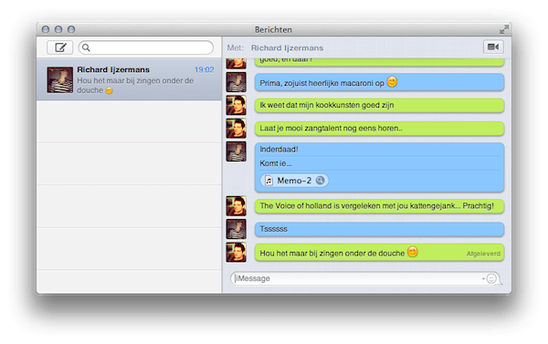Select the 'Laat je mooi zangtalent' message
The height and width of the screenshot is (344, 548).
[379, 128]
